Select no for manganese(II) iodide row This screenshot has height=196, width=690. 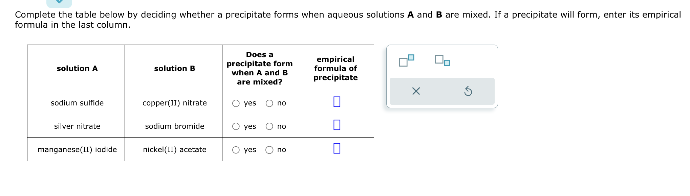269,150
